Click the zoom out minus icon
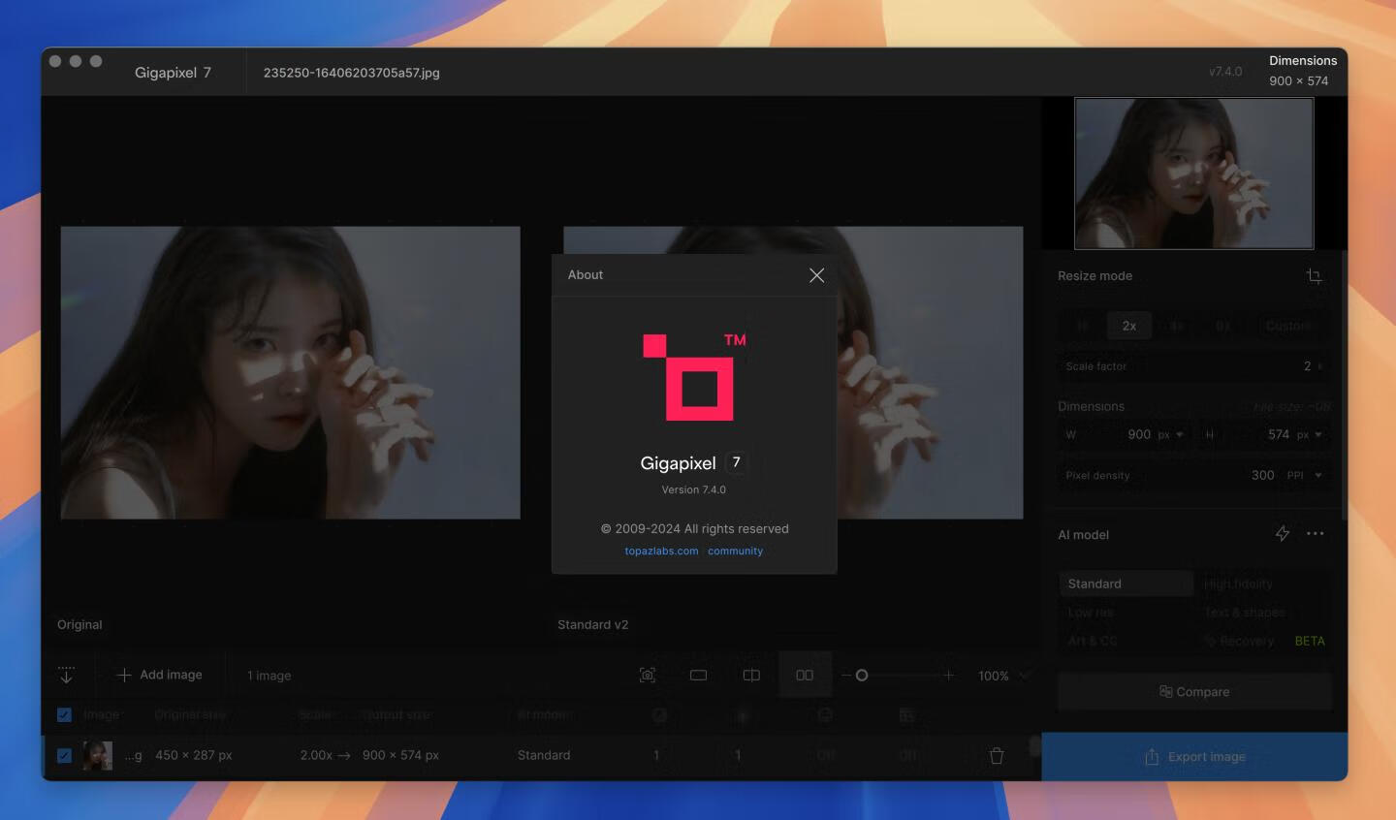 coord(845,676)
